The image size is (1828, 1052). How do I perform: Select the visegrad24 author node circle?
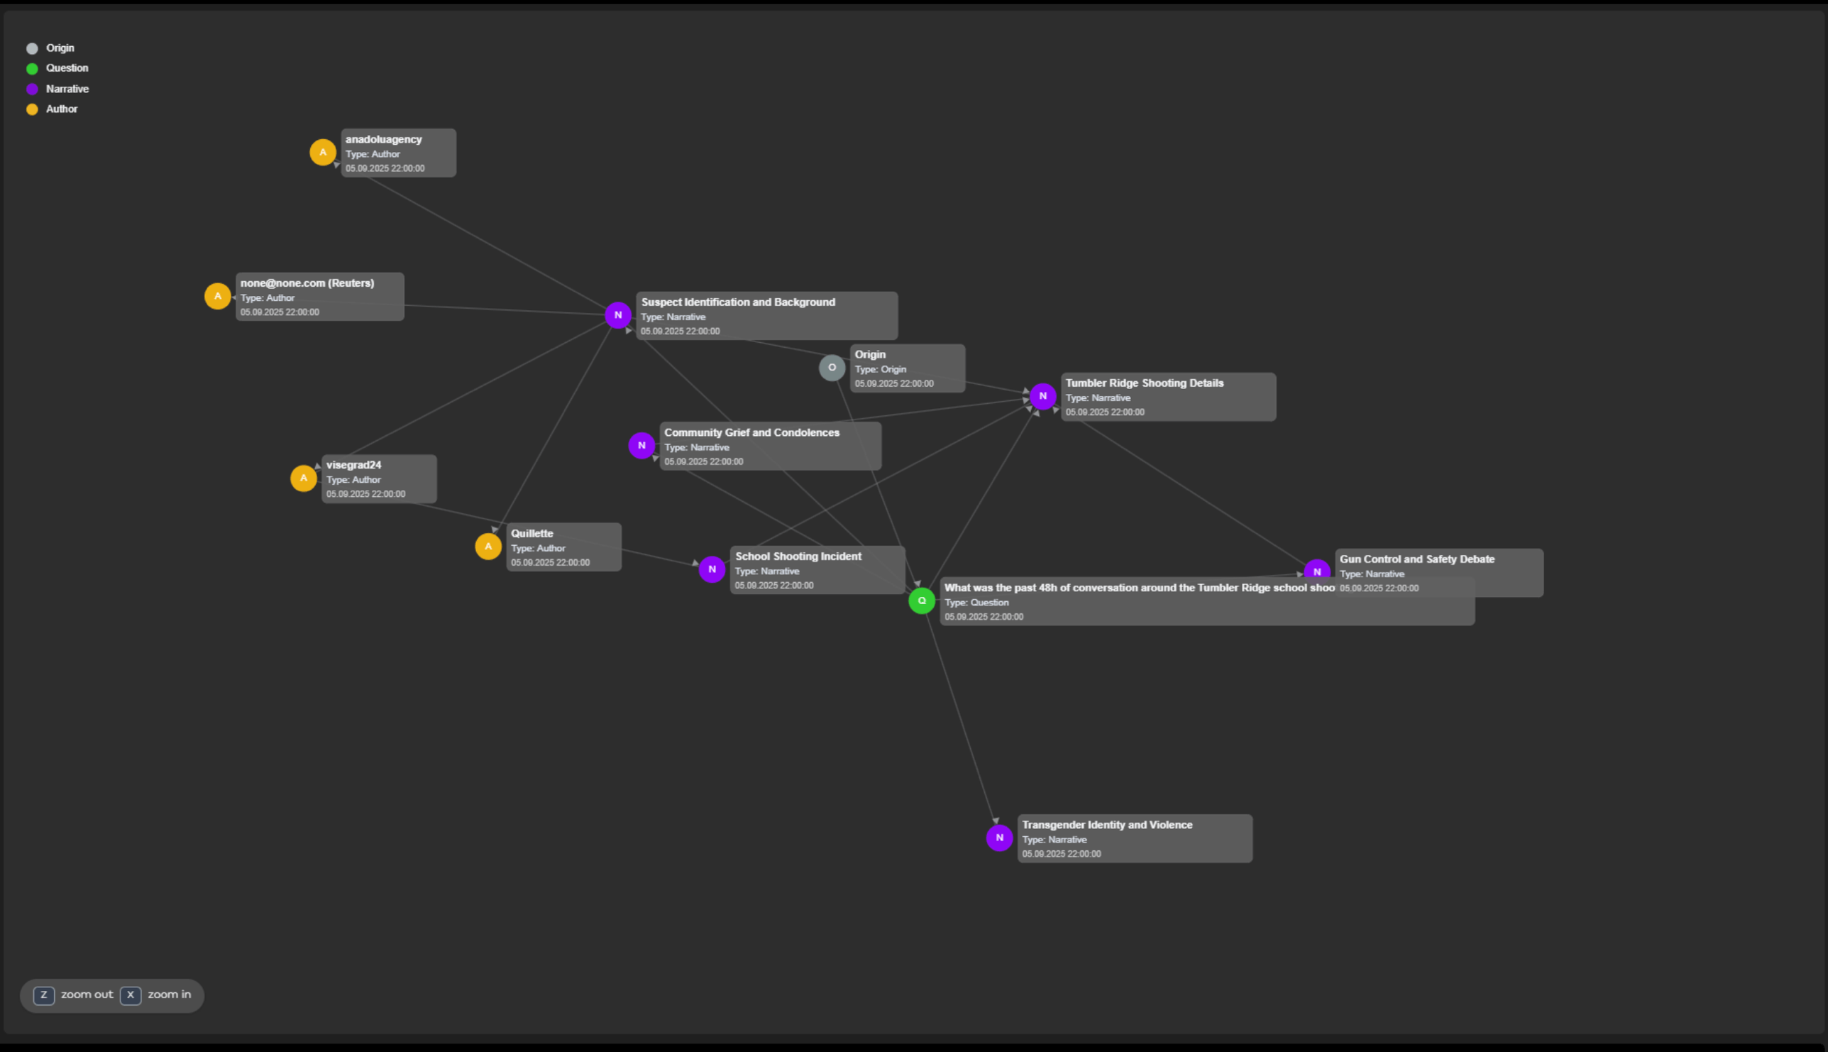point(303,478)
